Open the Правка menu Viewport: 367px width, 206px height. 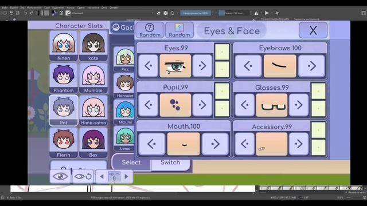[14, 7]
